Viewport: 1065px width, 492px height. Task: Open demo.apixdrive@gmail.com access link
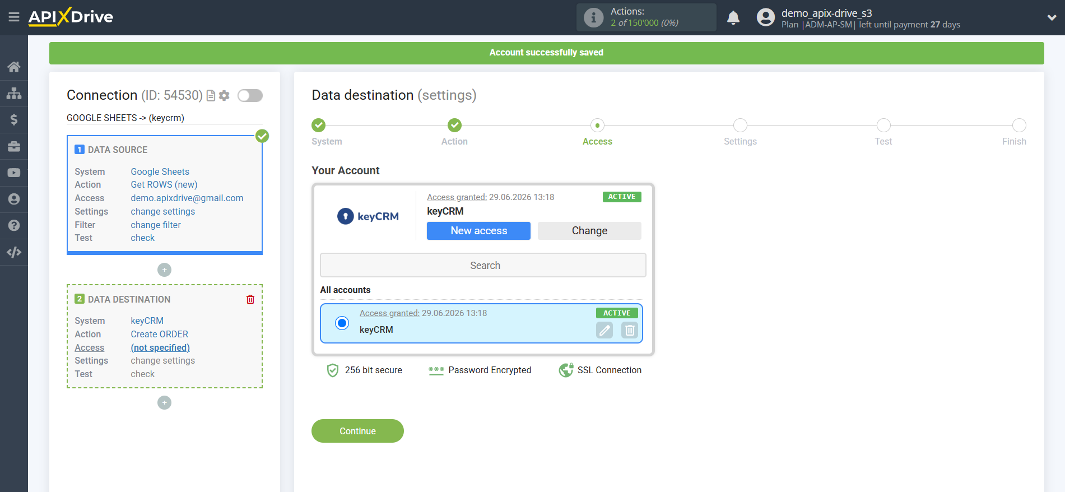(x=187, y=198)
